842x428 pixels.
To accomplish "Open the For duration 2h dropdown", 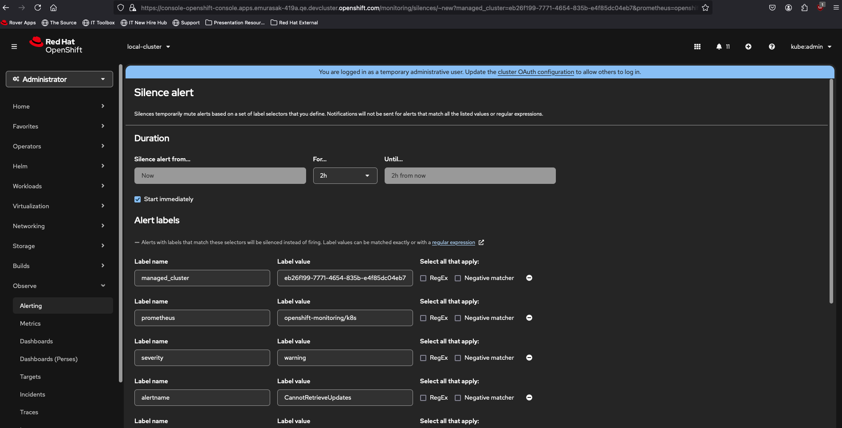I will tap(345, 175).
